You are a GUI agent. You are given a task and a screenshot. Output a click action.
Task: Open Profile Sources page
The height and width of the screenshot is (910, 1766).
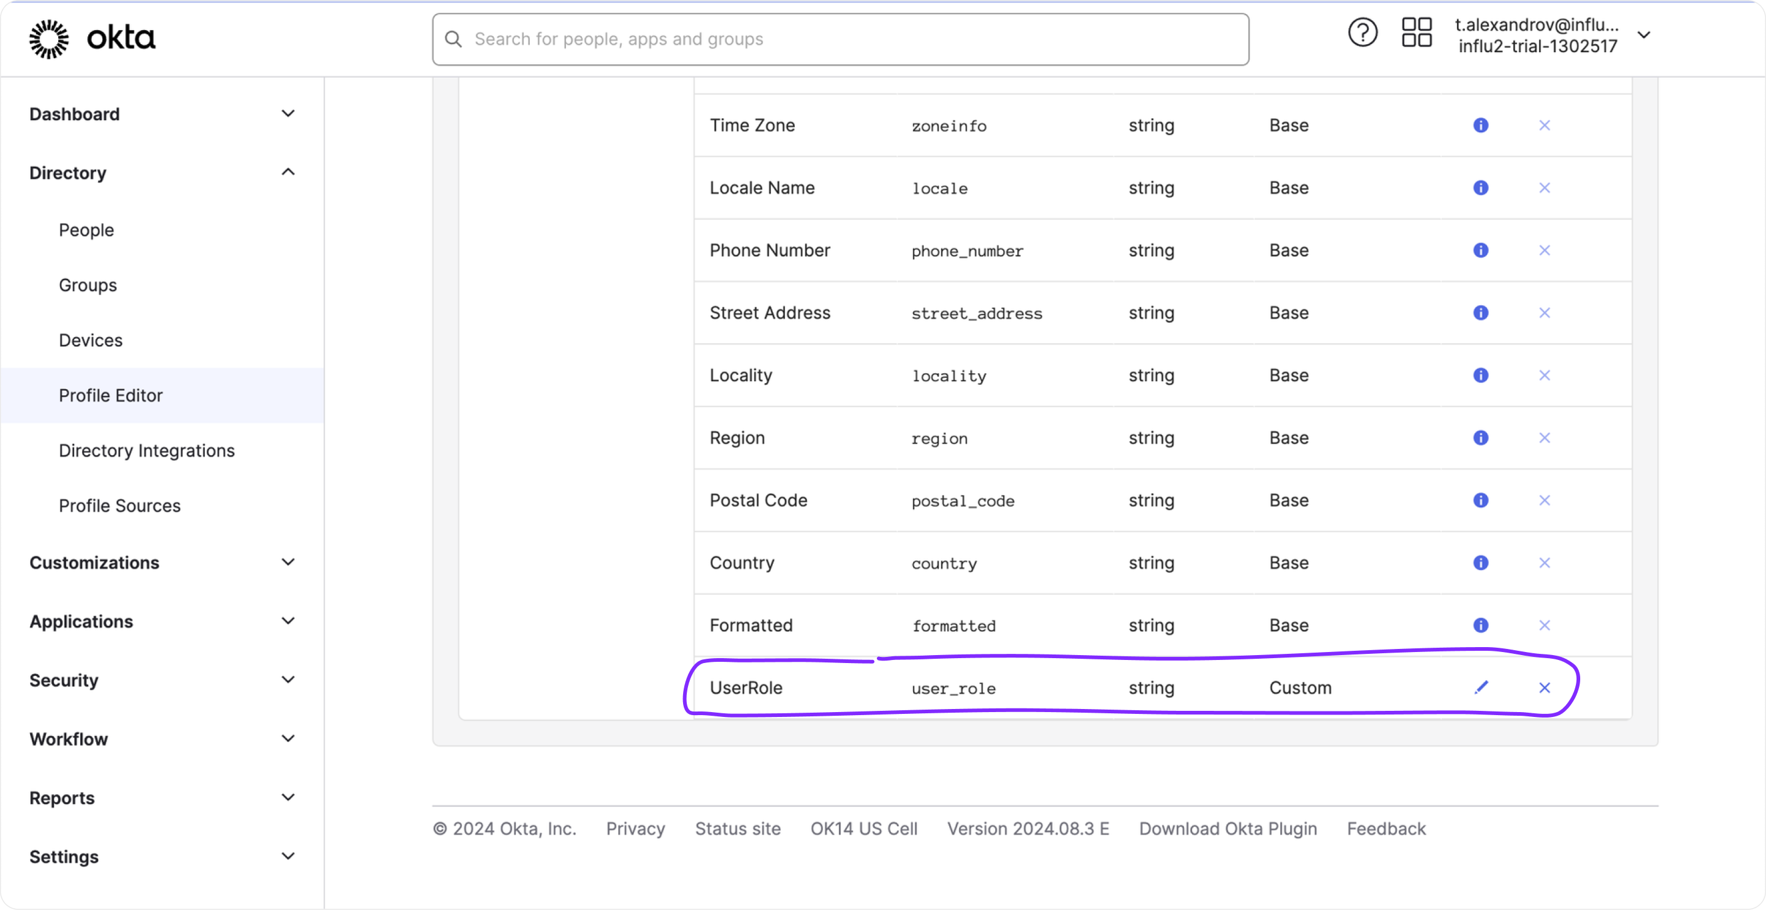tap(120, 506)
